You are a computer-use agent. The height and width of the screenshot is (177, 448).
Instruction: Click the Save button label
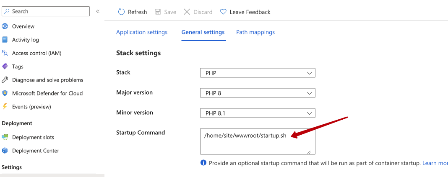click(x=170, y=12)
